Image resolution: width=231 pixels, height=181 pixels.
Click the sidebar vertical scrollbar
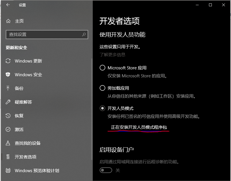point(92,109)
